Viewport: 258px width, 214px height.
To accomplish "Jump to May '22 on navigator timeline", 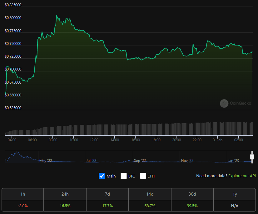I will (x=46, y=161).
